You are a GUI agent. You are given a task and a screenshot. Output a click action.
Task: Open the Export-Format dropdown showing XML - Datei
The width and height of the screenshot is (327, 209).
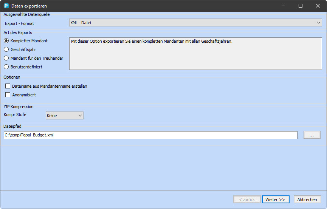tap(195, 23)
